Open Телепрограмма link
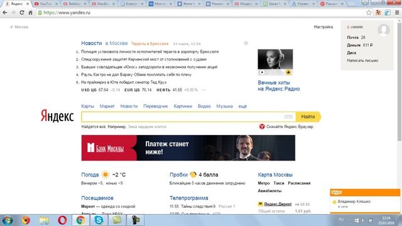Viewport: 402px width, 226px height. coord(188,198)
